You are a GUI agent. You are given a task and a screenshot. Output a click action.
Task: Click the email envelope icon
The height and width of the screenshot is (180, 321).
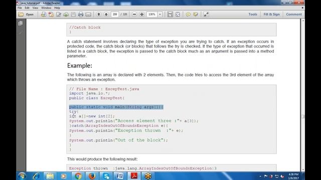coord(88,14)
